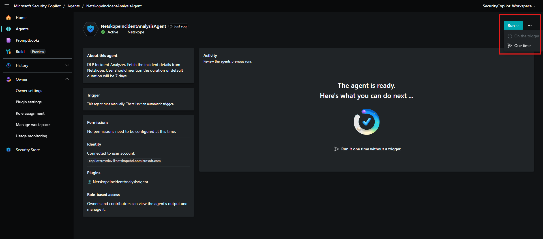Click the Owner person icon
This screenshot has height=239, width=543.
(x=8, y=79)
